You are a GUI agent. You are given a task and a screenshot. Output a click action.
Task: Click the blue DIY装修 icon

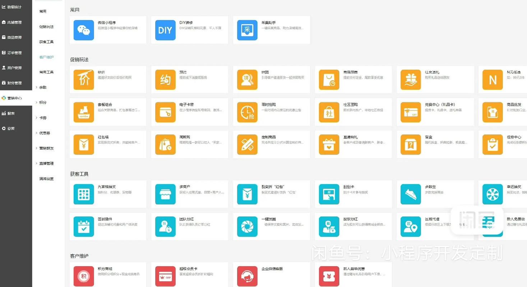165,30
